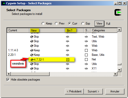Click the Current column header
Screen dimensions: 128x98
tap(18, 30)
